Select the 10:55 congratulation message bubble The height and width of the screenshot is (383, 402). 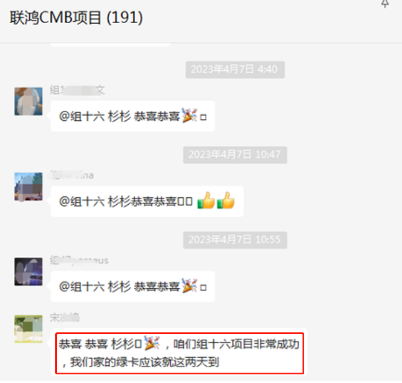pyautogui.click(x=133, y=286)
